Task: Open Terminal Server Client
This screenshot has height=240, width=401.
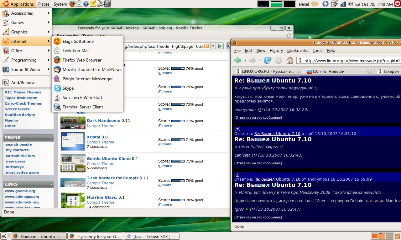Action: point(88,107)
